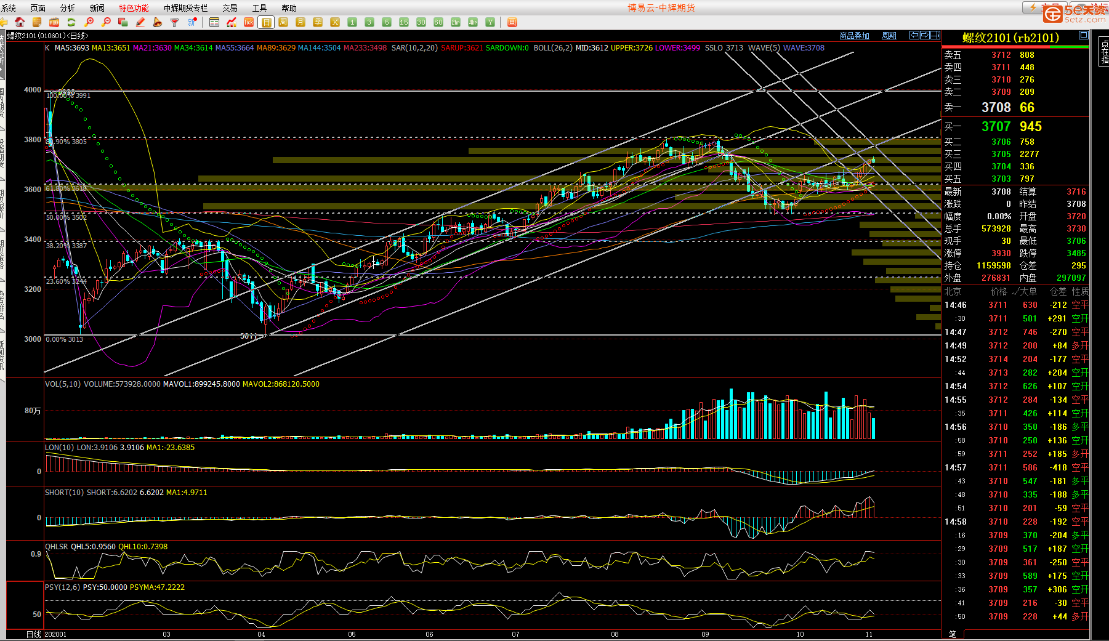Open the 页面 menu

38,8
